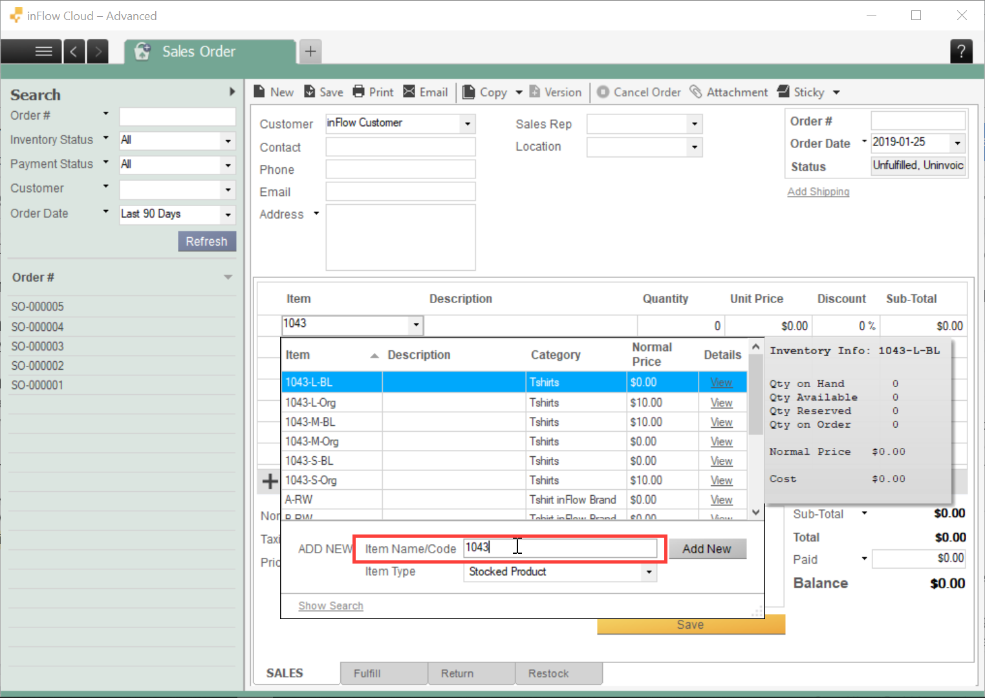
Task: Open the Copy dropdown arrow
Action: point(519,92)
